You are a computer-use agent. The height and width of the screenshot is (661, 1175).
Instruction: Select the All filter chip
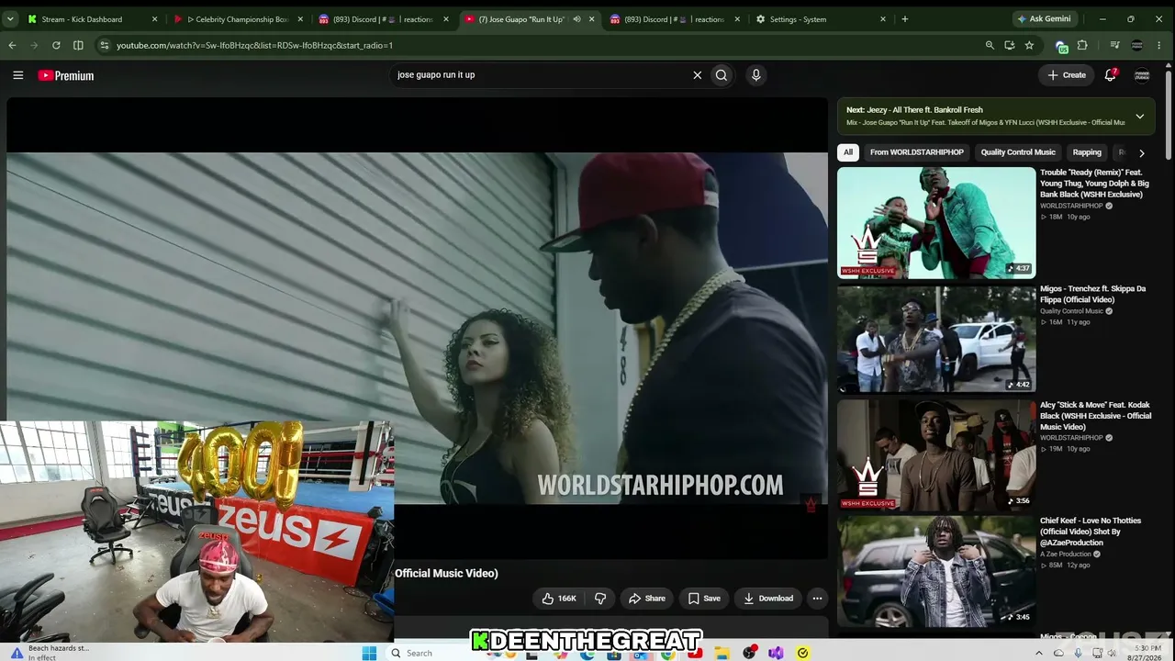(x=848, y=152)
